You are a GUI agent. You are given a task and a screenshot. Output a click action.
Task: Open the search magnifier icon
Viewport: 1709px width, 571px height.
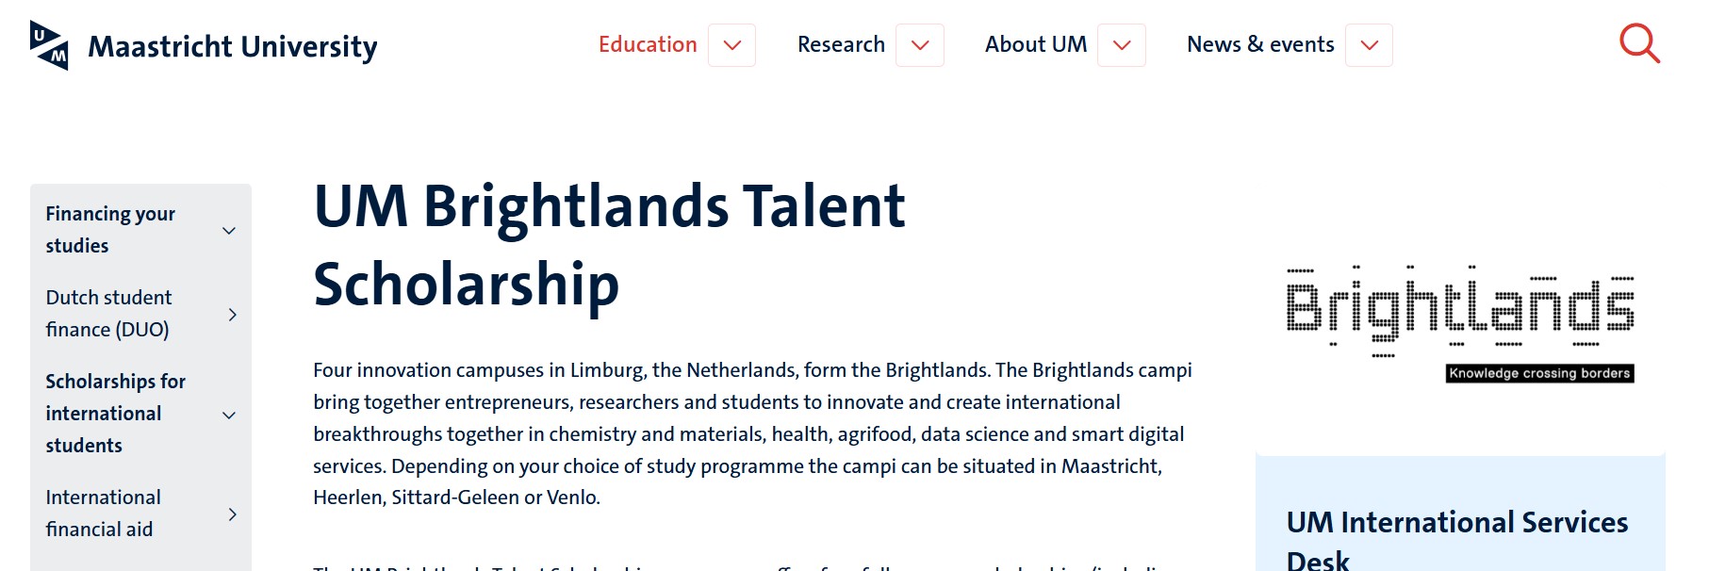[1639, 44]
